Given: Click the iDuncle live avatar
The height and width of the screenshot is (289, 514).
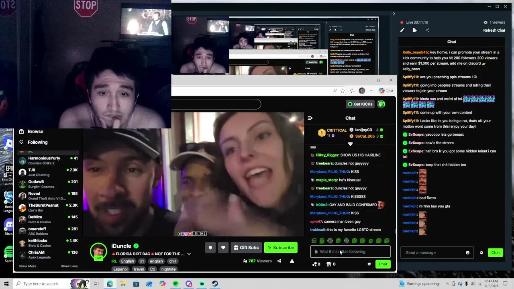Looking at the screenshot, I should 98,252.
